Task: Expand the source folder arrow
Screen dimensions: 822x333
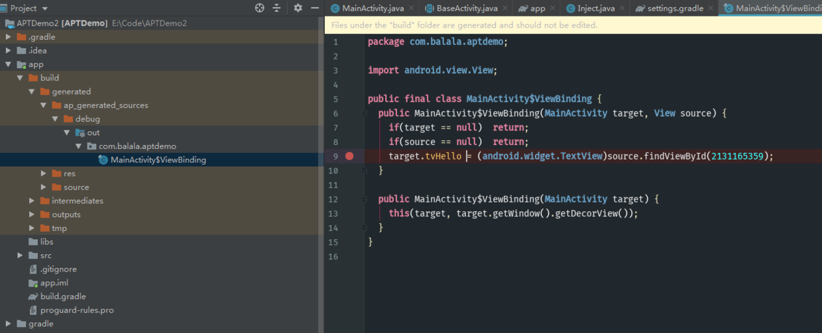Action: [44, 187]
